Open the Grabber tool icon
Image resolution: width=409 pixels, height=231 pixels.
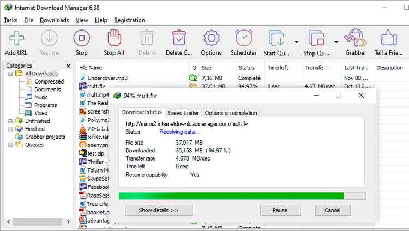(x=356, y=38)
